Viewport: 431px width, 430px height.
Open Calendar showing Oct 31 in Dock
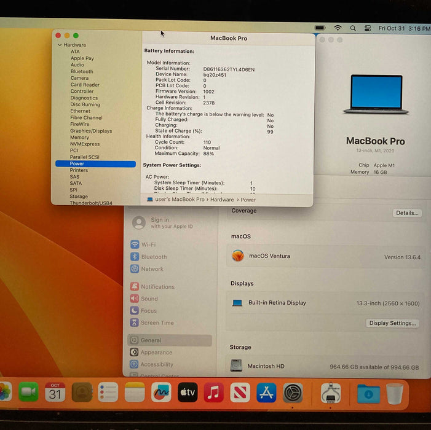55,392
